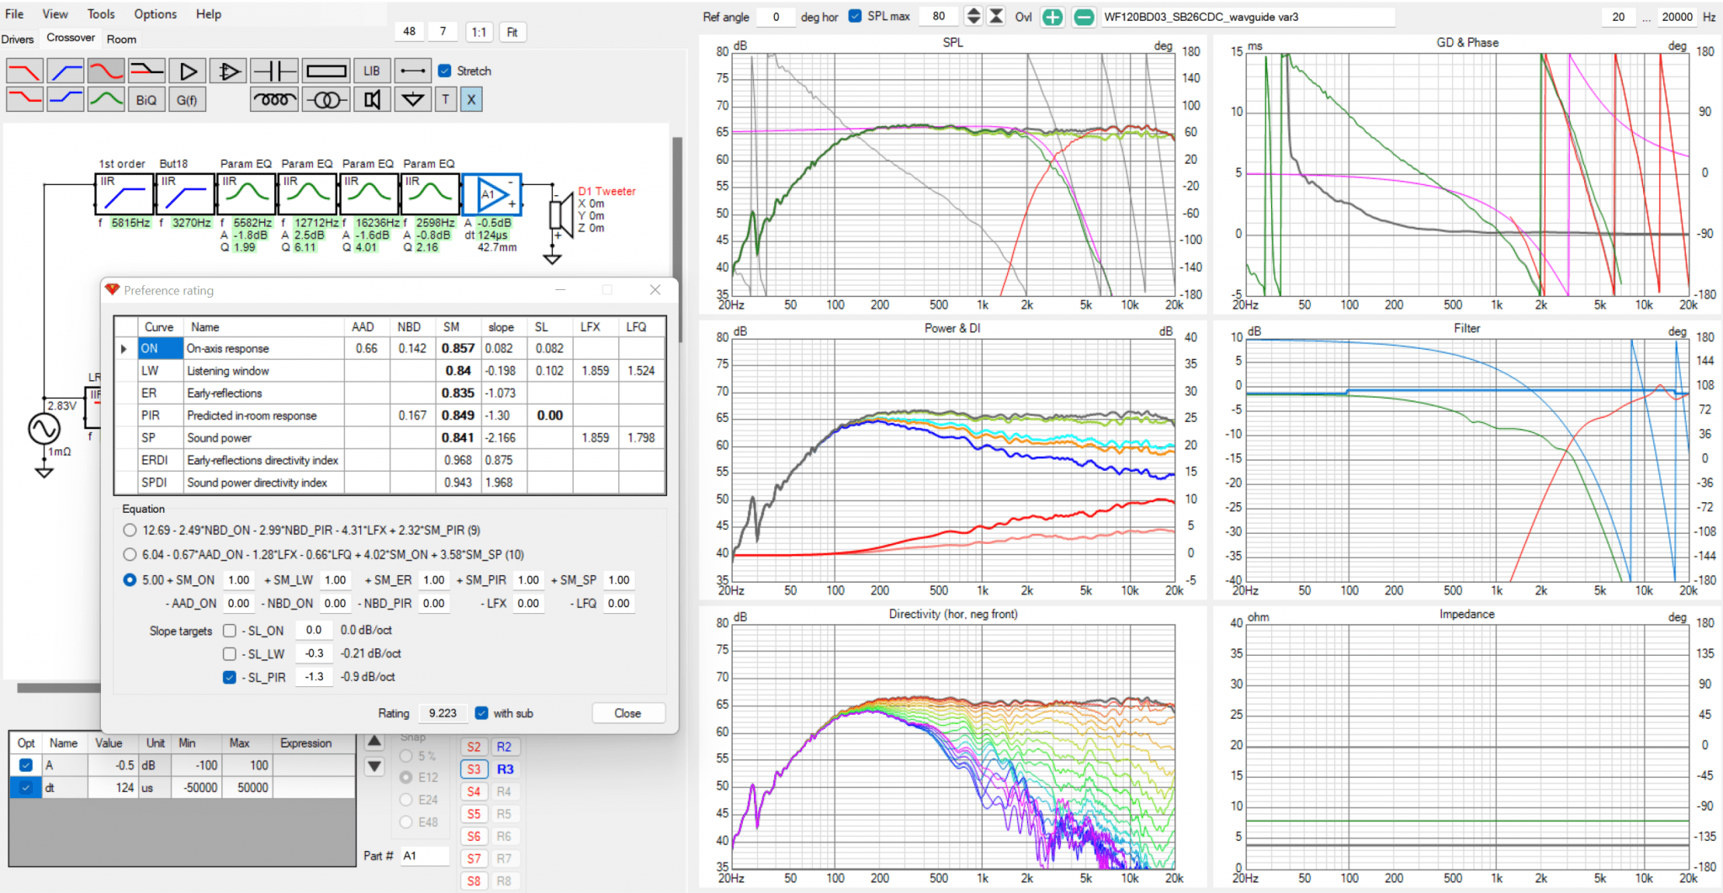Select the blue high-pass filter block icon
This screenshot has height=893, width=1723.
(66, 71)
